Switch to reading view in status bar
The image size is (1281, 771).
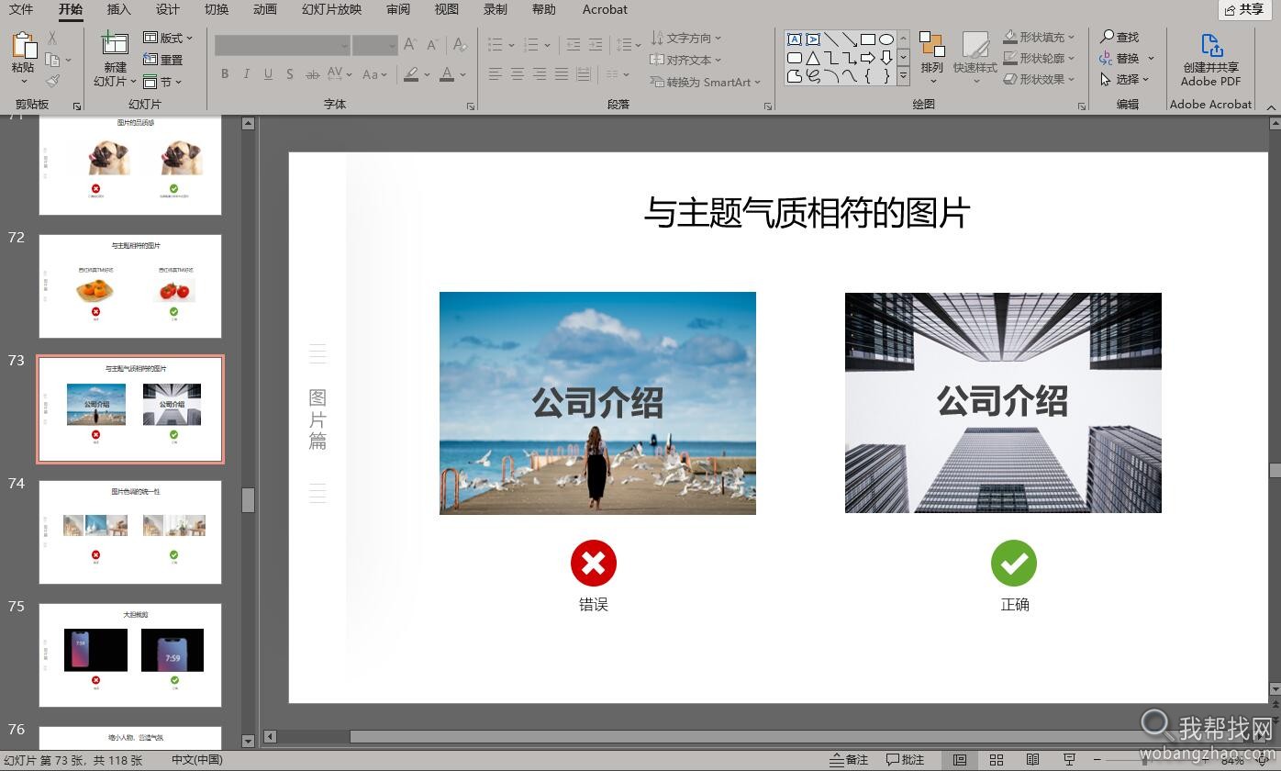click(x=1032, y=760)
